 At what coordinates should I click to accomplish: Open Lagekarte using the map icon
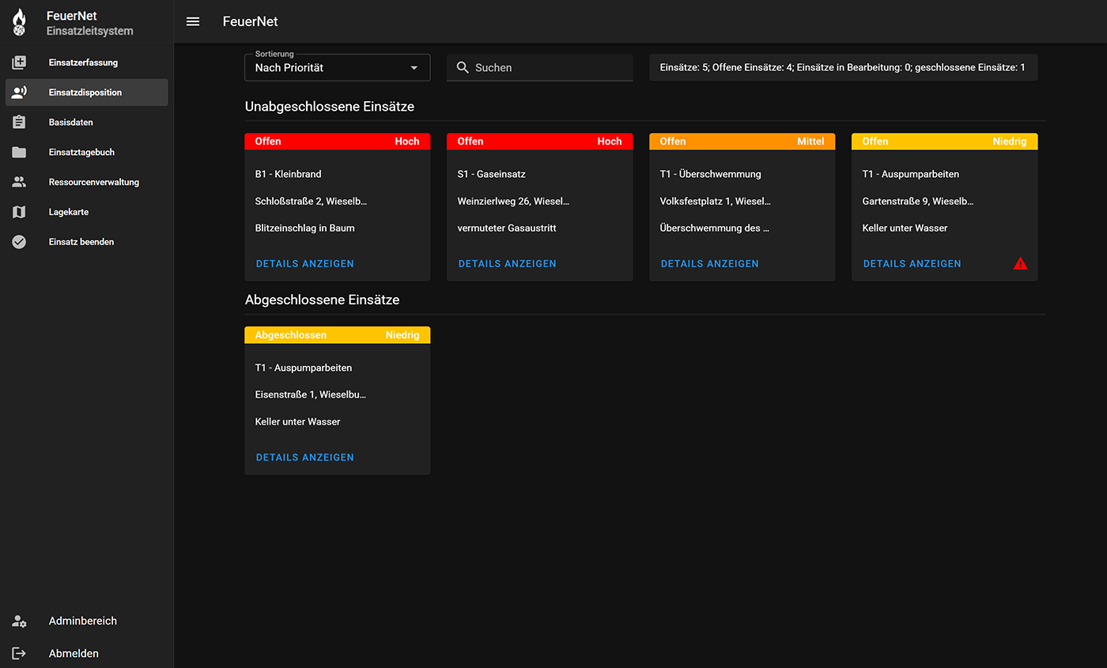point(20,212)
